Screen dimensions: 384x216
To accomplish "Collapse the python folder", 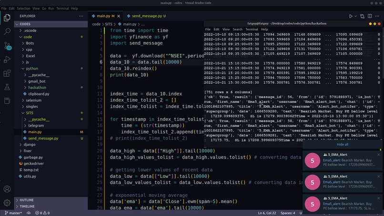I will coord(51,68).
